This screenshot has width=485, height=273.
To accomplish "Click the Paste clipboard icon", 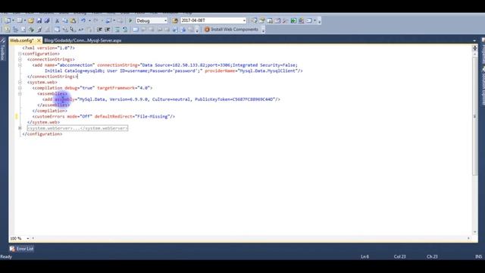I will pyautogui.click(x=73, y=20).
